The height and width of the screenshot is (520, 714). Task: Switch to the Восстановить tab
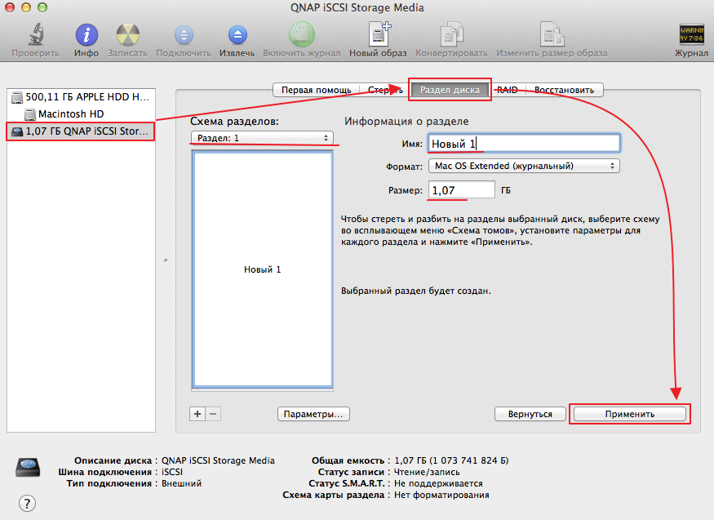[564, 90]
